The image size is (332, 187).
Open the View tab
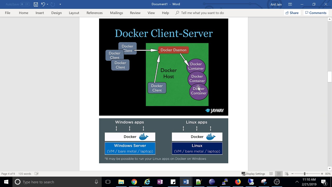(x=151, y=13)
